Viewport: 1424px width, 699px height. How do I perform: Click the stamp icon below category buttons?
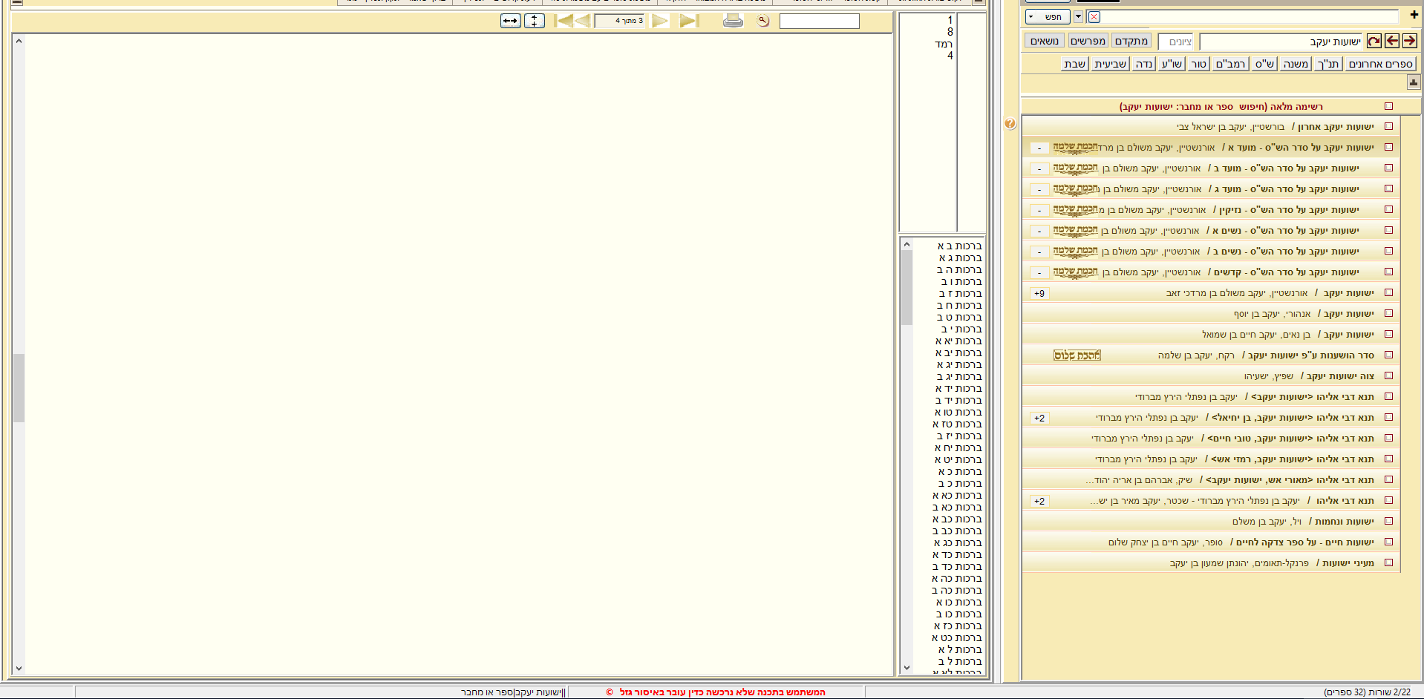pyautogui.click(x=1414, y=82)
